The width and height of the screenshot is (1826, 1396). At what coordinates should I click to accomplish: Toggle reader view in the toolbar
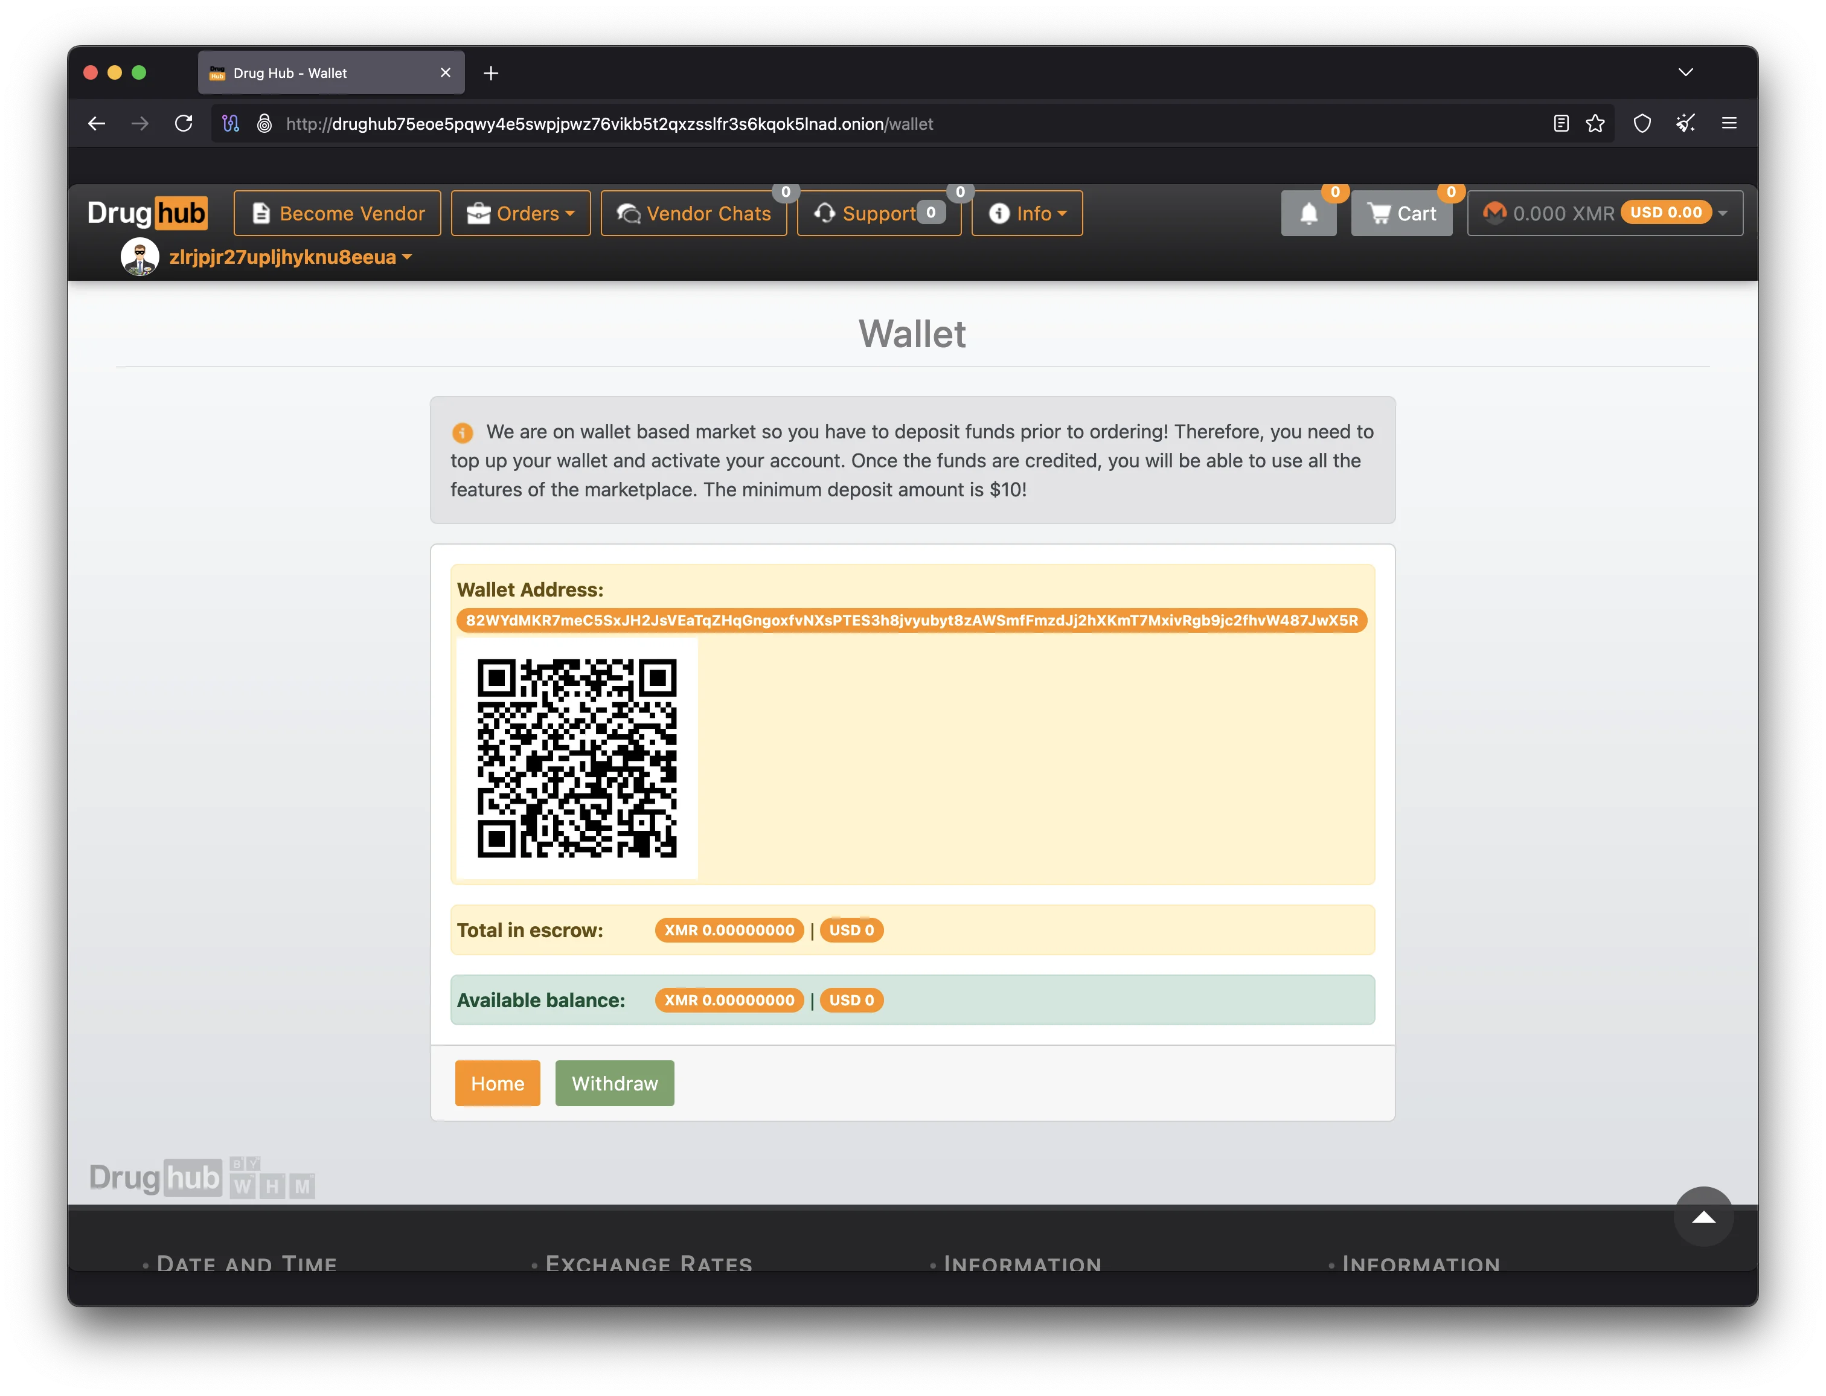coord(1560,123)
